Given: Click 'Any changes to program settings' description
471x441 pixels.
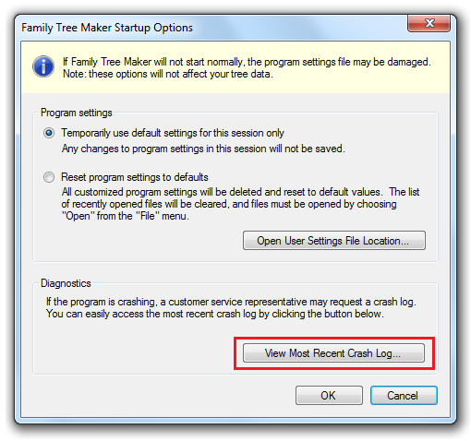Looking at the screenshot, I should (x=203, y=149).
